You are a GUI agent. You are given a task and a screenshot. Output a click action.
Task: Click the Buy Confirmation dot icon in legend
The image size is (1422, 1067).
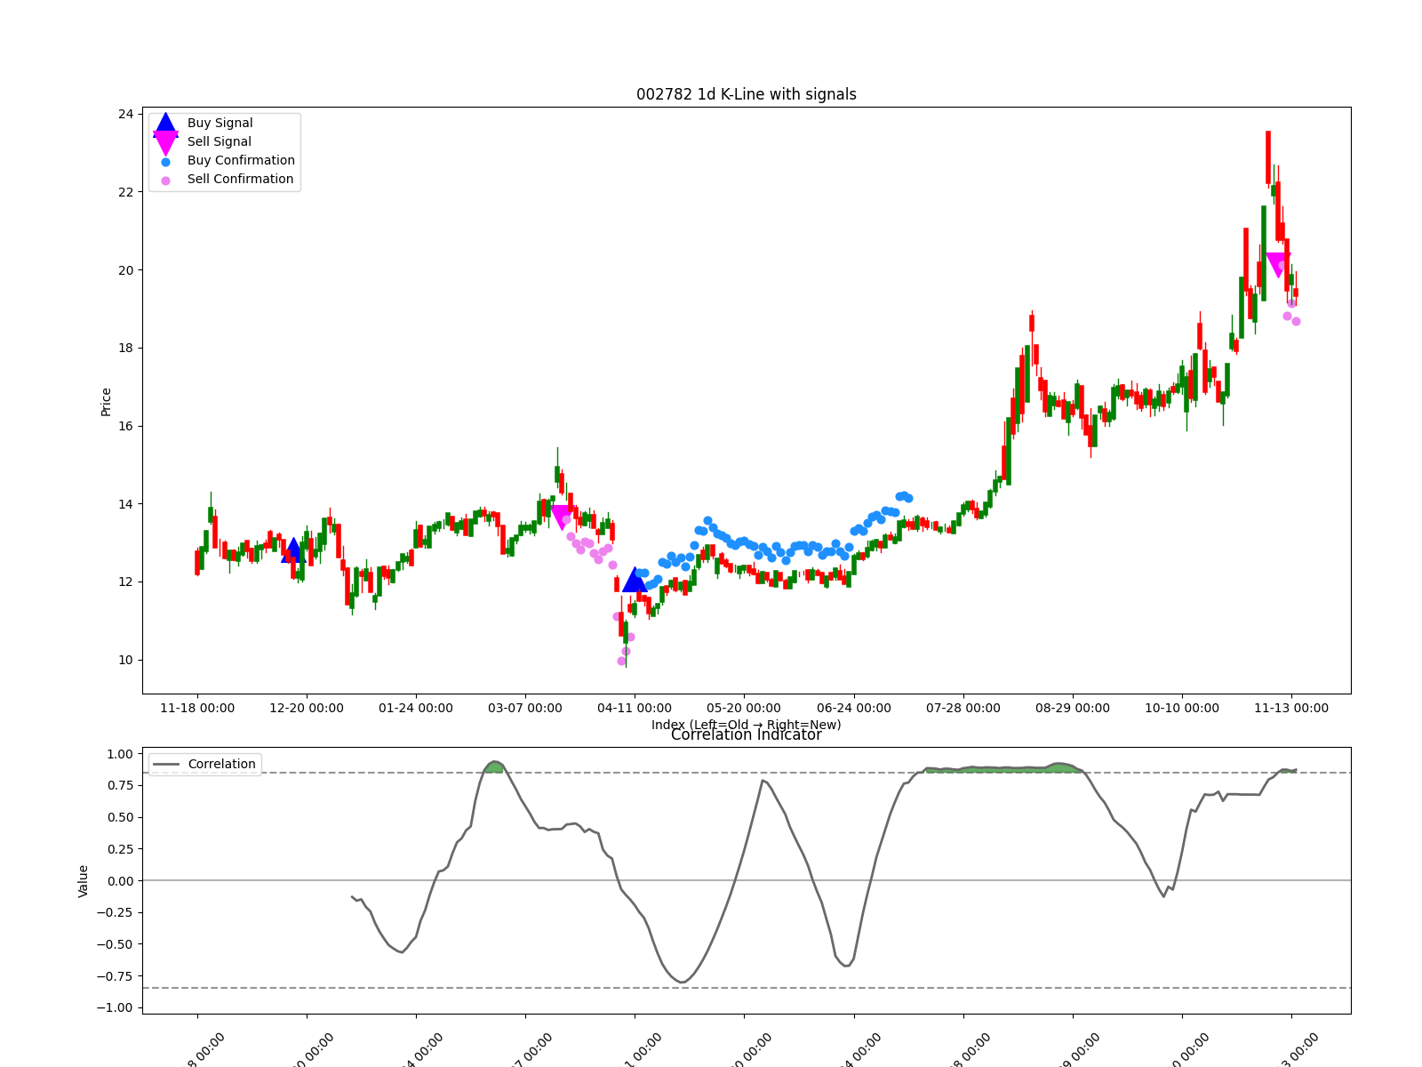[x=164, y=161]
